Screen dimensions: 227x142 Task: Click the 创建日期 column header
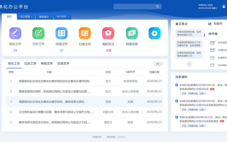[x=154, y=72]
